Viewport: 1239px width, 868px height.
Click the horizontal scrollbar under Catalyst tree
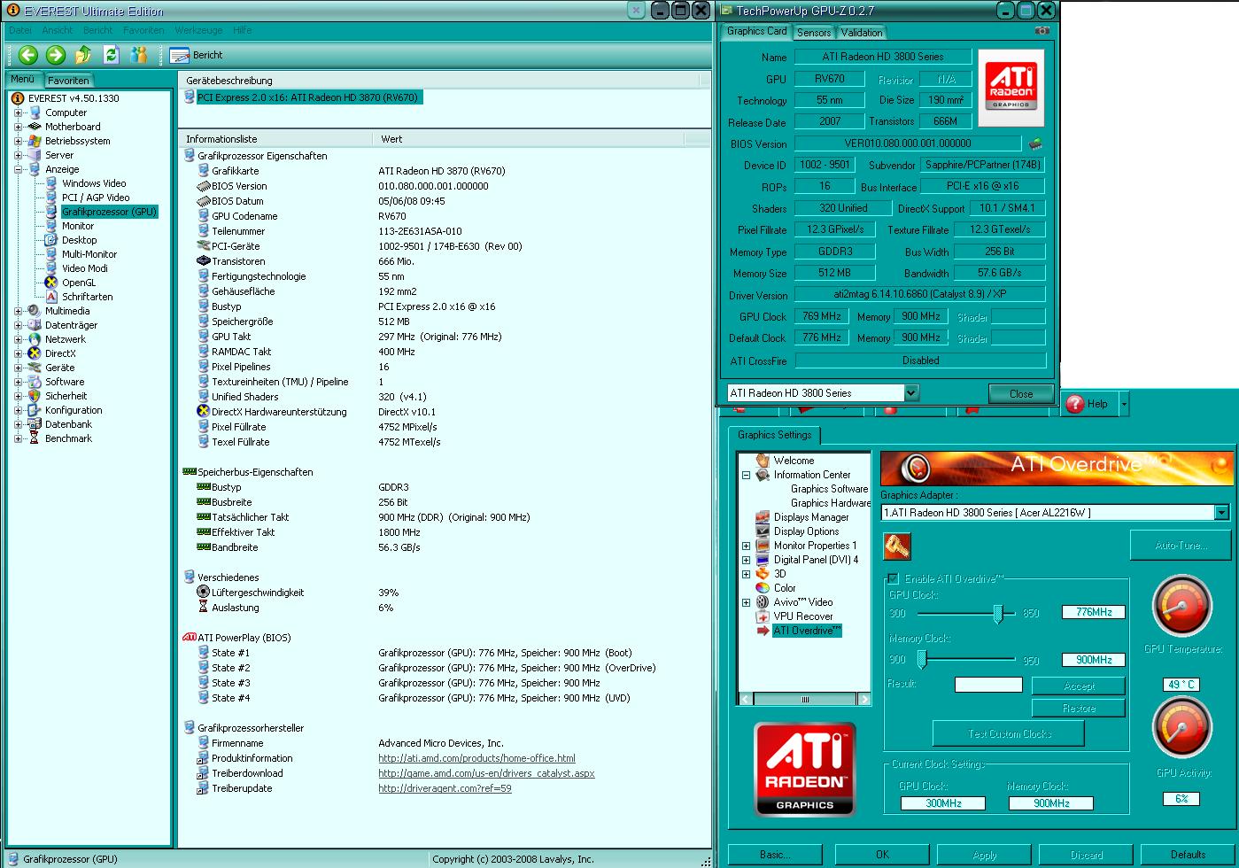click(804, 700)
